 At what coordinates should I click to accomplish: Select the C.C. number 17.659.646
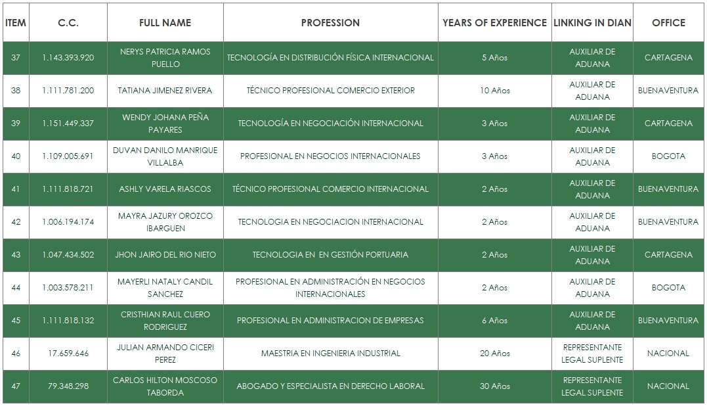click(x=68, y=354)
